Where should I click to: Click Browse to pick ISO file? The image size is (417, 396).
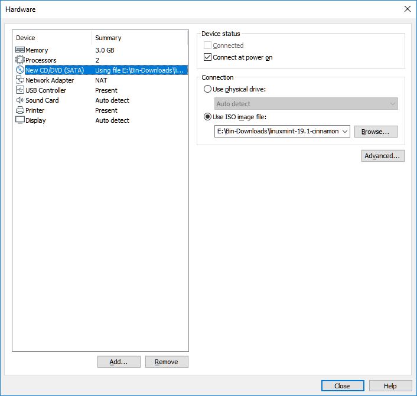click(376, 132)
